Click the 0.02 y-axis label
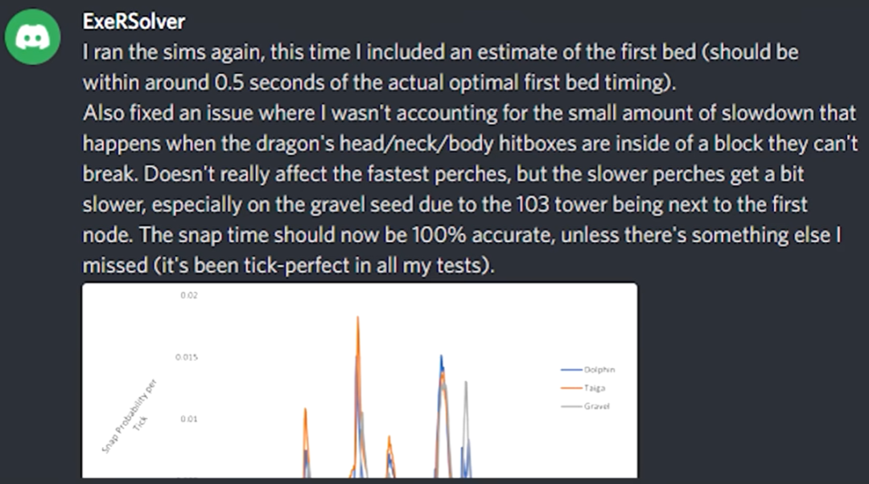869x484 pixels. [x=188, y=295]
